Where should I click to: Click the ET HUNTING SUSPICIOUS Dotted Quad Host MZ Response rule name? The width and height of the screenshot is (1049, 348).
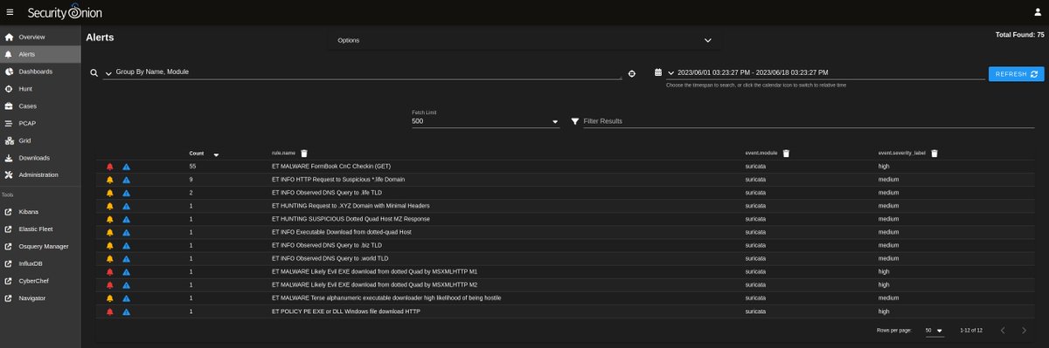coord(351,219)
